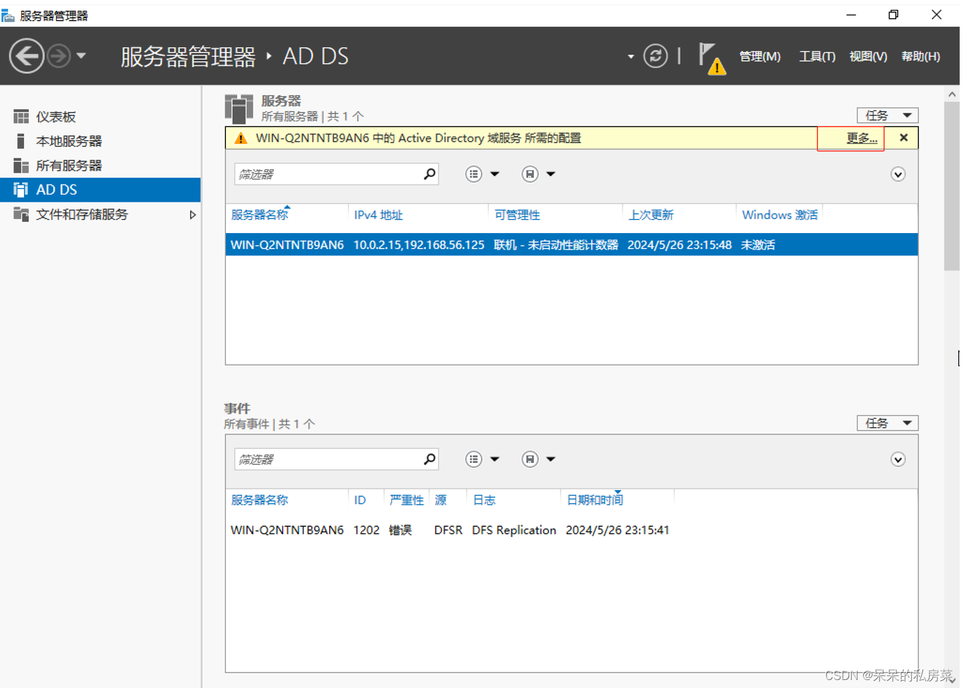Click the 文件和存储服务 icon
Image resolution: width=963 pixels, height=688 pixels.
click(21, 214)
